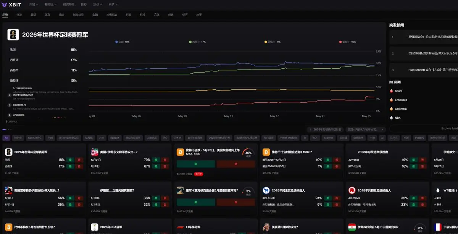Click green Up button on Bitcoin up/down card
Image resolution: width=458 pixels, height=234 pixels.
click(x=196, y=164)
